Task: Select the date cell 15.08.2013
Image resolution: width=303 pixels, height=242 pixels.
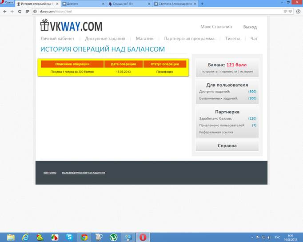Action: [123, 72]
